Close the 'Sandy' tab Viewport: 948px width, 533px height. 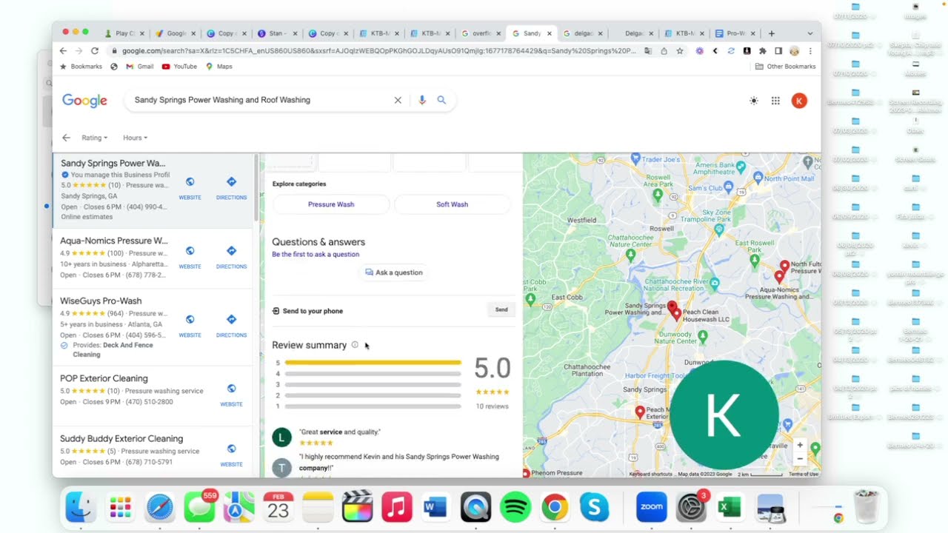pyautogui.click(x=550, y=33)
